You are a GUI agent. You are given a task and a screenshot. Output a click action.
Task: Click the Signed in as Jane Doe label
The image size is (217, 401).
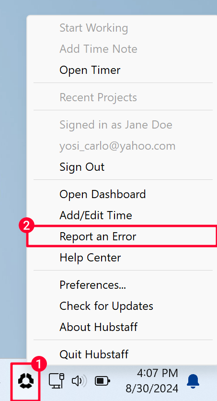116,125
